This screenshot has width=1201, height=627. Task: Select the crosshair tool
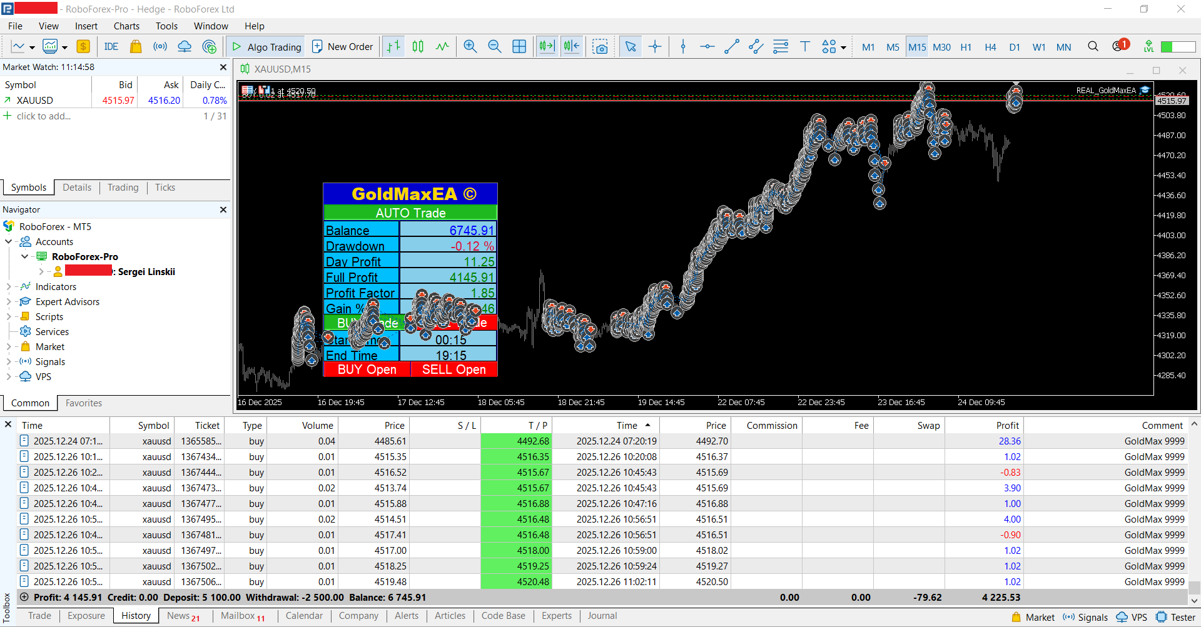tap(655, 47)
